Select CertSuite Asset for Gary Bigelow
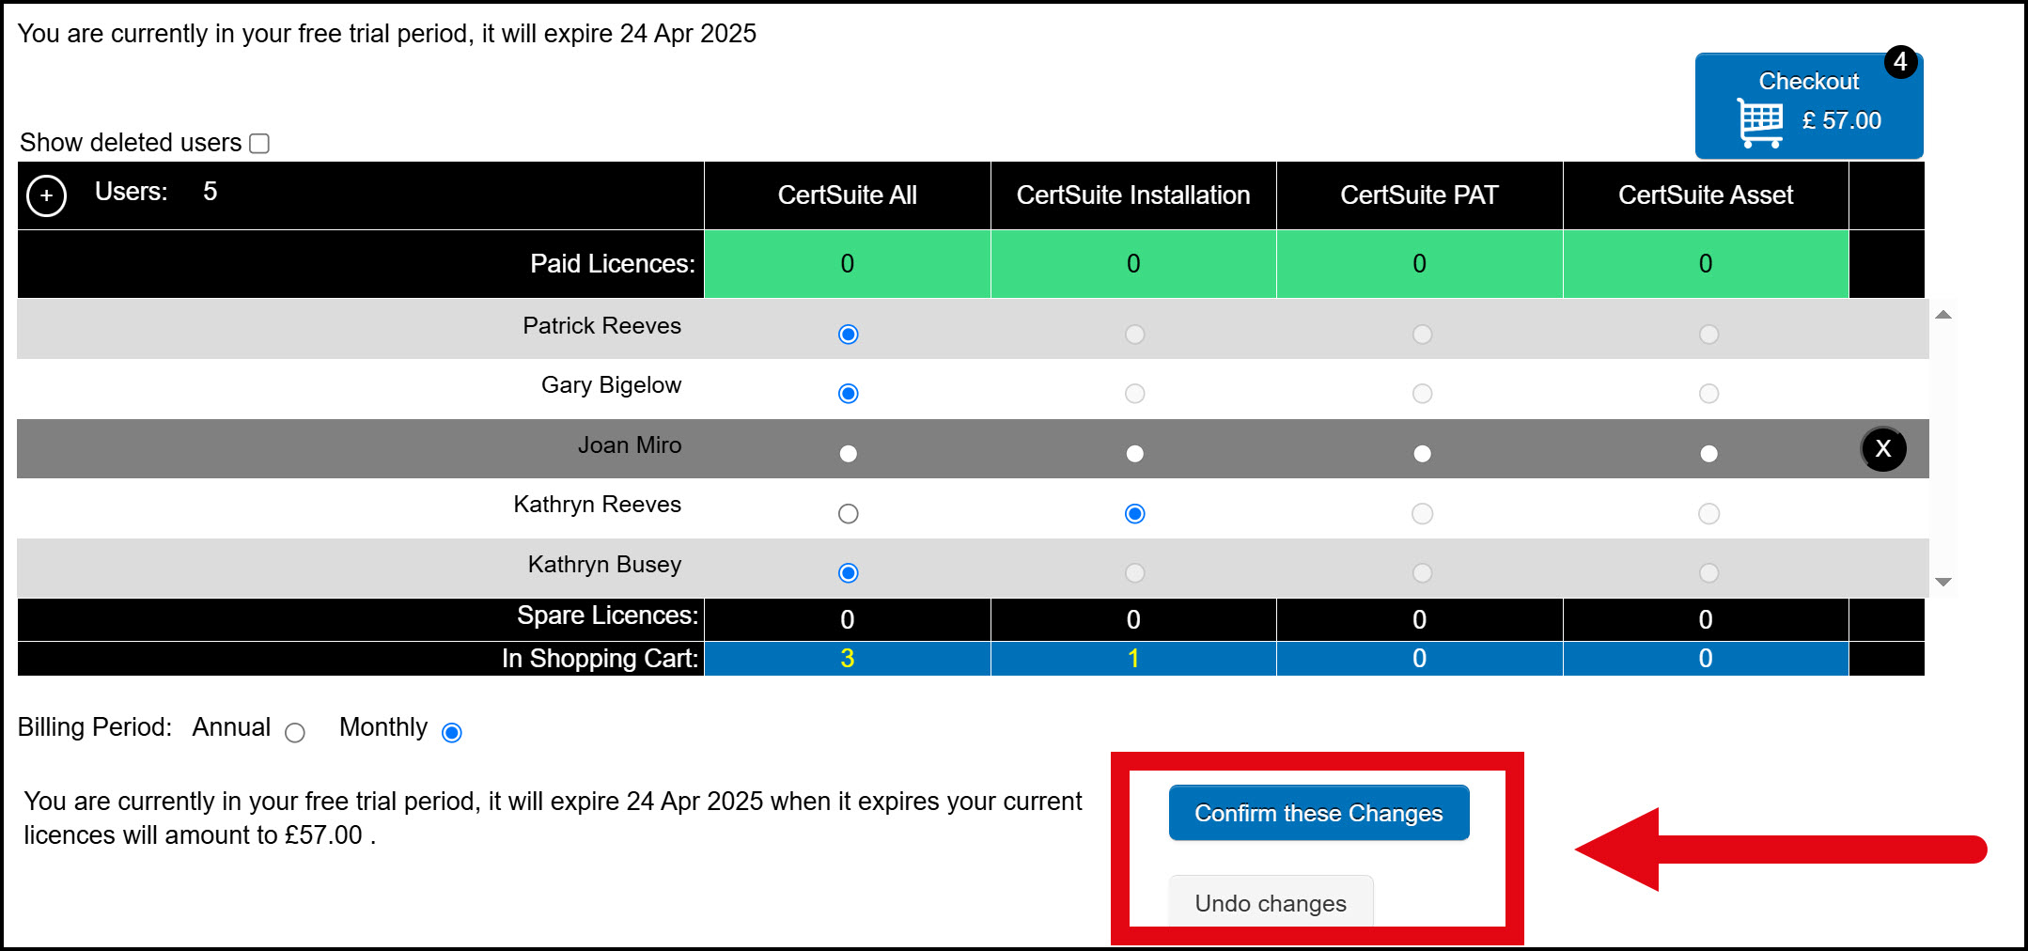This screenshot has height=951, width=2028. pyautogui.click(x=1708, y=394)
